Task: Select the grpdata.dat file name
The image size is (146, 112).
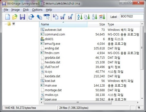Action: [52, 57]
